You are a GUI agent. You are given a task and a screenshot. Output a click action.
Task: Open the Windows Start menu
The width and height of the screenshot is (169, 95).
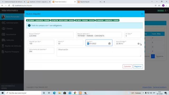click(2, 93)
